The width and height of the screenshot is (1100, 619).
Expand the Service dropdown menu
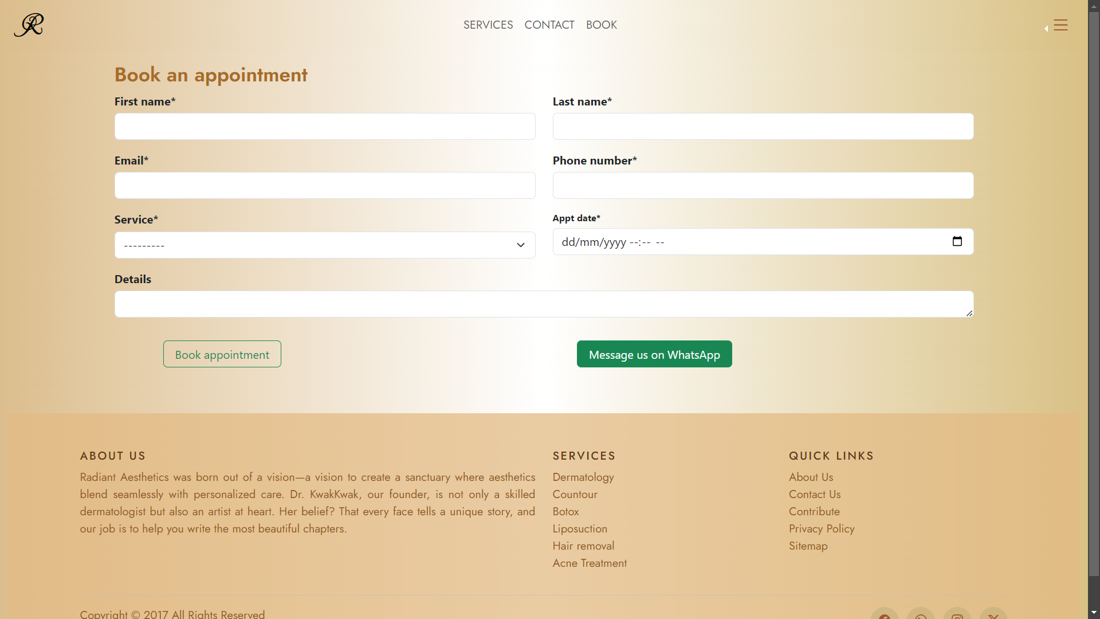pyautogui.click(x=325, y=245)
